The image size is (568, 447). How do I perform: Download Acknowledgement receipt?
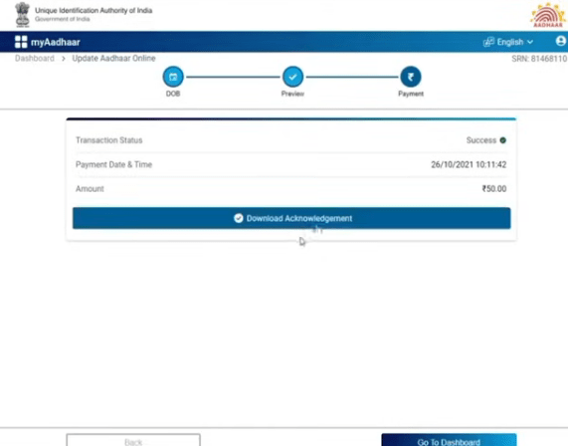(x=291, y=218)
